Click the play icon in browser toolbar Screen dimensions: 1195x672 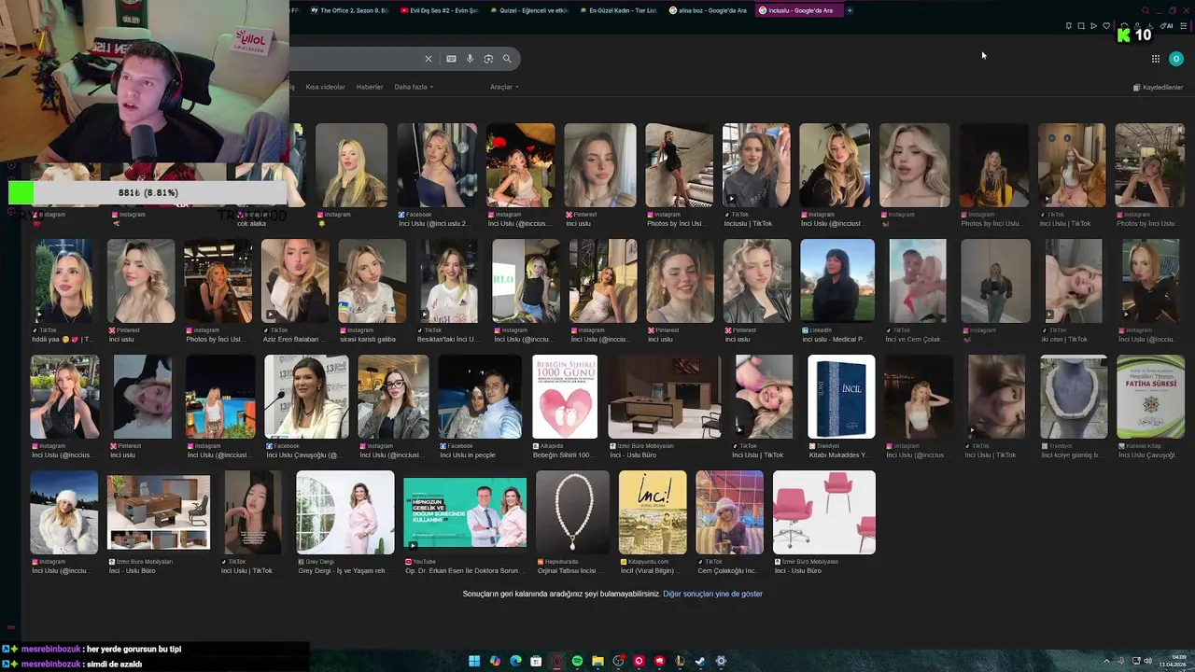[1093, 26]
